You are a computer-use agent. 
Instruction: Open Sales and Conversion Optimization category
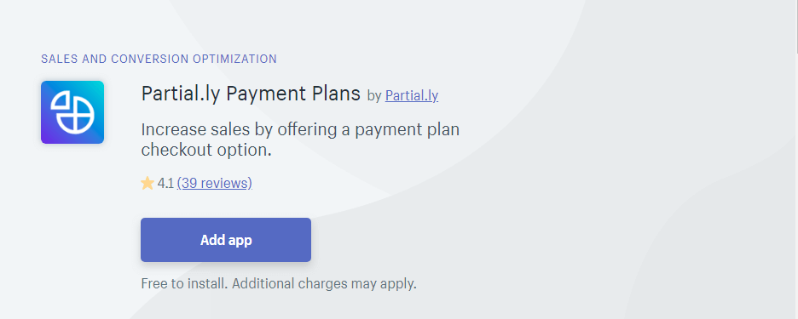(x=159, y=59)
